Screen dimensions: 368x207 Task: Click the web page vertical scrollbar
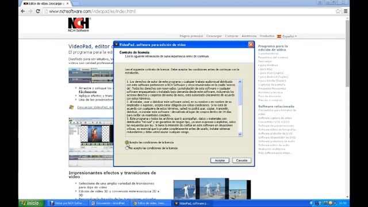pyautogui.click(x=347, y=53)
